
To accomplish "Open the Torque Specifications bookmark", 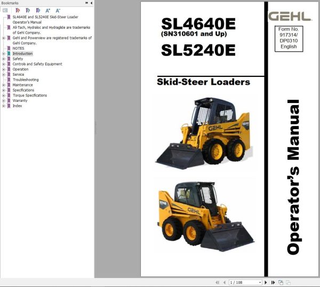I will pos(30,95).
